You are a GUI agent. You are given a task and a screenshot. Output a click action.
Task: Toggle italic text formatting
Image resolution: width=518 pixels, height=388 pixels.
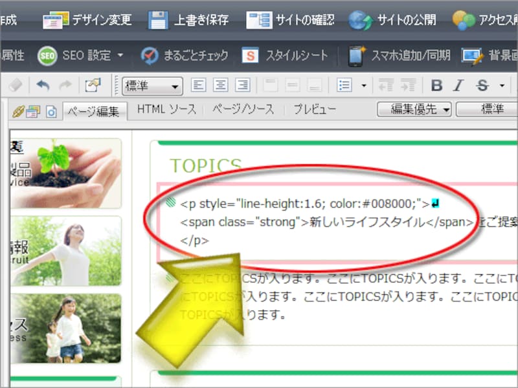458,85
